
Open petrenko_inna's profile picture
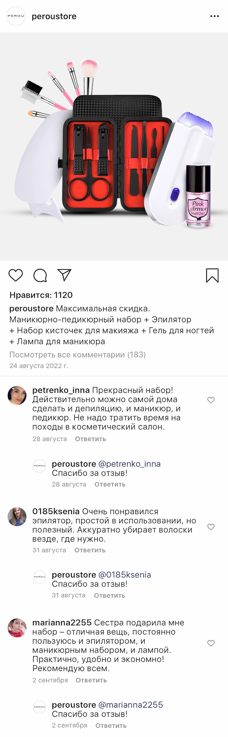17,395
